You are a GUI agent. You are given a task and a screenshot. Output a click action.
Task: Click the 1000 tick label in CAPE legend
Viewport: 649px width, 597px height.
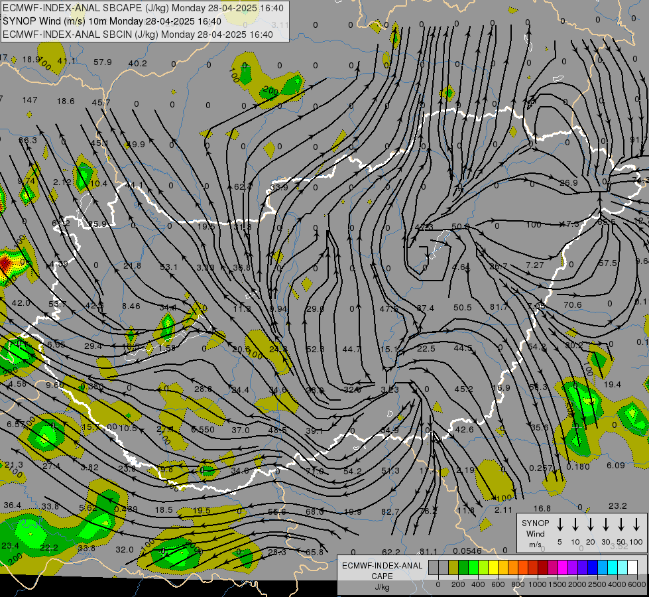point(538,584)
